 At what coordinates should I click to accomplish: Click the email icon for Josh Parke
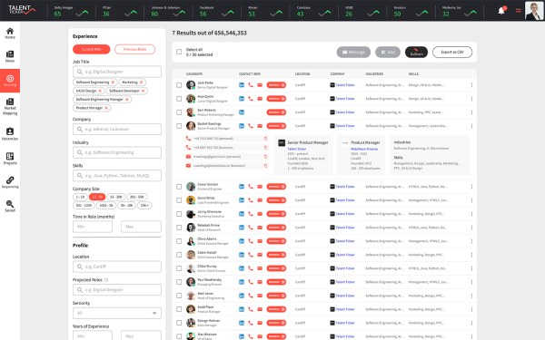point(260,85)
